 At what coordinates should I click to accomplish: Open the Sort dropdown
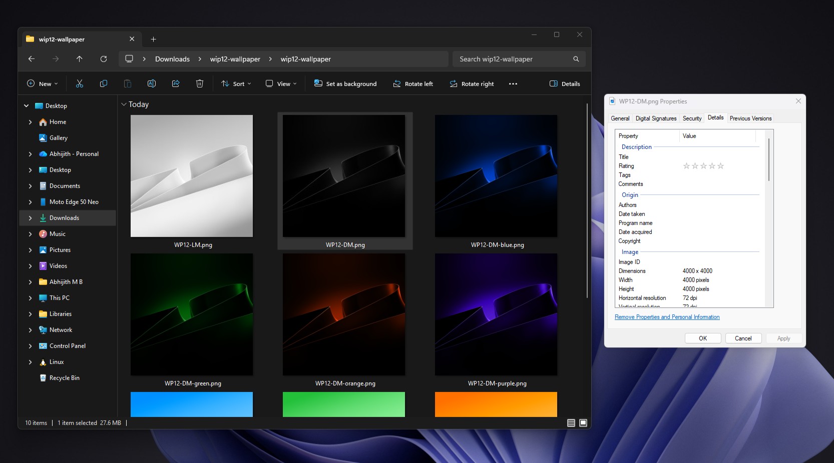[x=236, y=83]
